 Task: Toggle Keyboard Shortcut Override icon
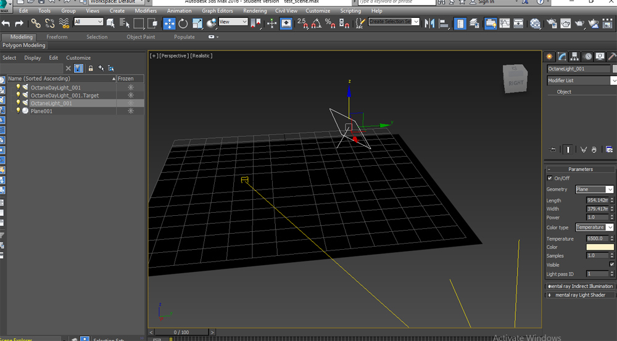tap(286, 23)
